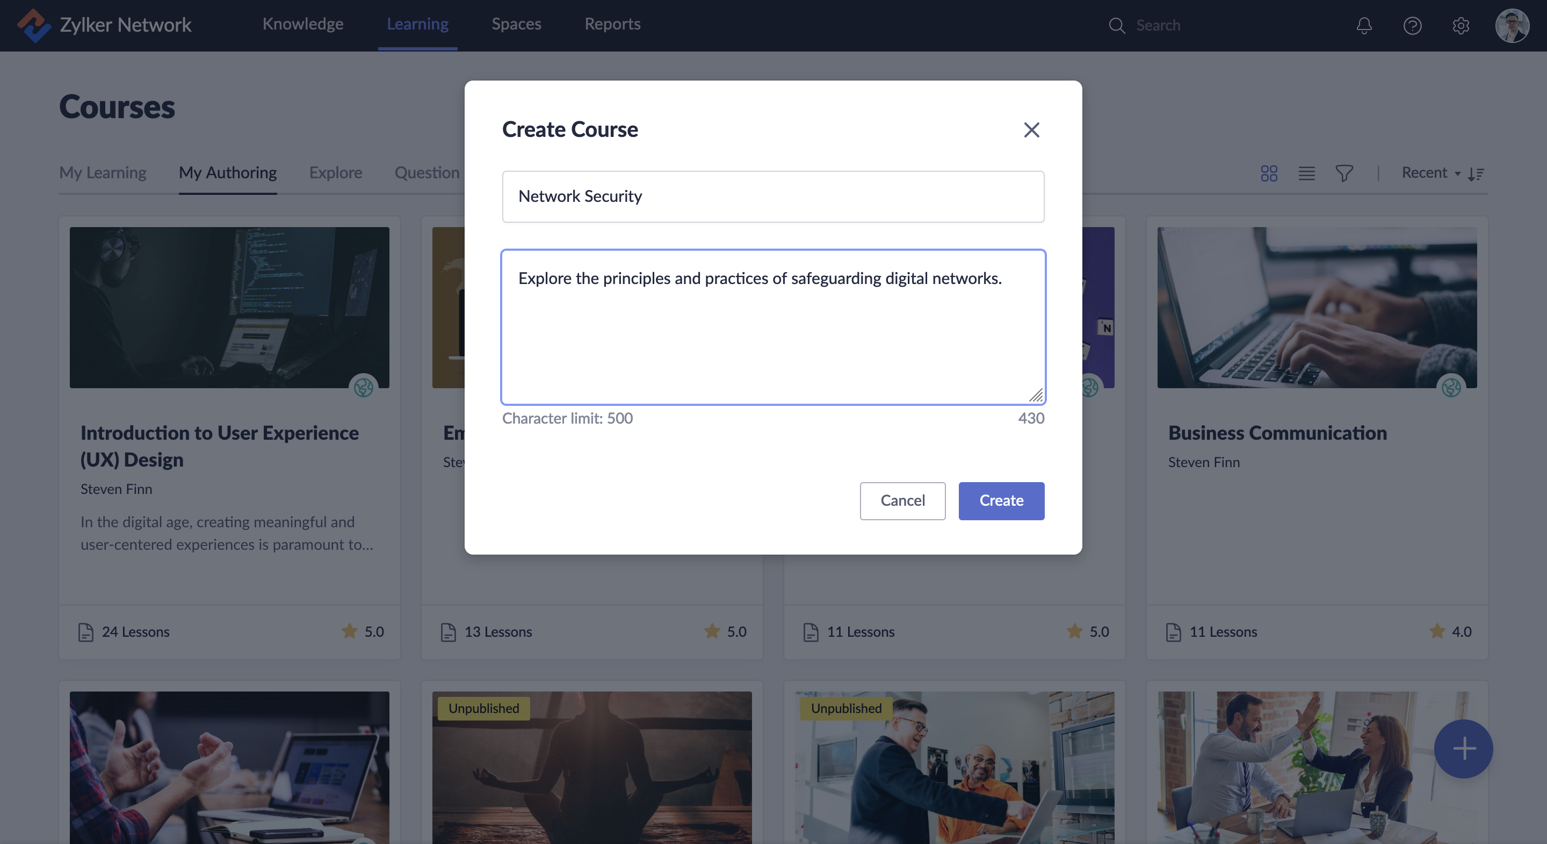Open the settings gear icon
Viewport: 1547px width, 844px height.
point(1461,25)
